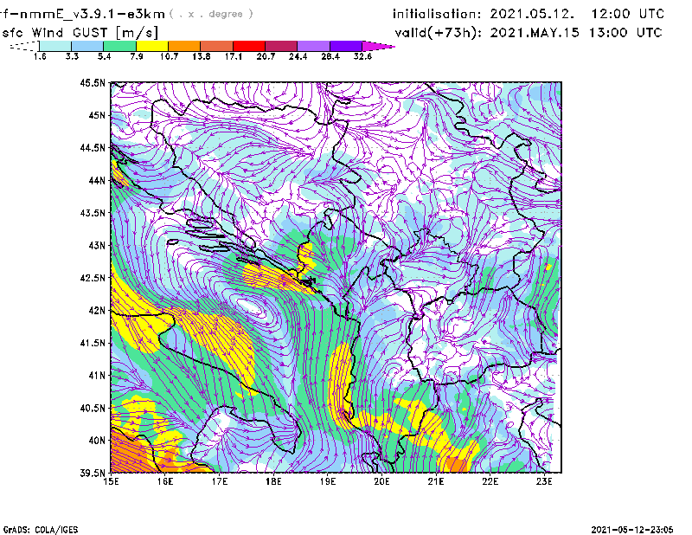Click the '42.5N' latitude label
Screen dimensions: 692x535
[x=93, y=278]
